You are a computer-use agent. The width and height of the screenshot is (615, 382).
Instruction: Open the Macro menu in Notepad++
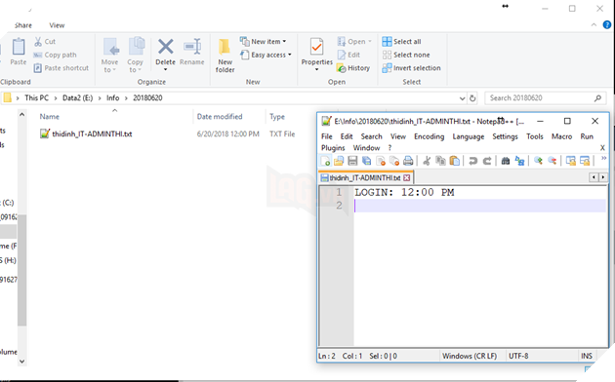pyautogui.click(x=561, y=136)
